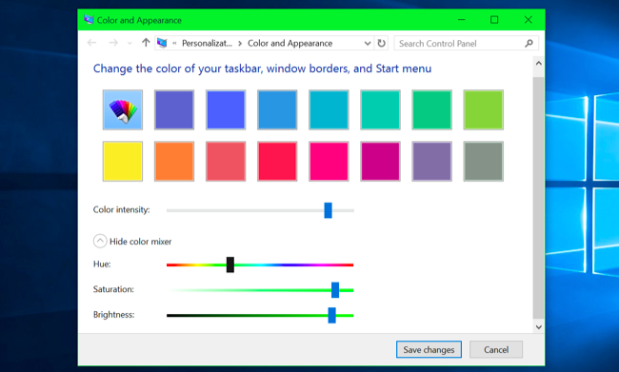
Task: Click the forward navigation arrow
Action: tap(113, 43)
